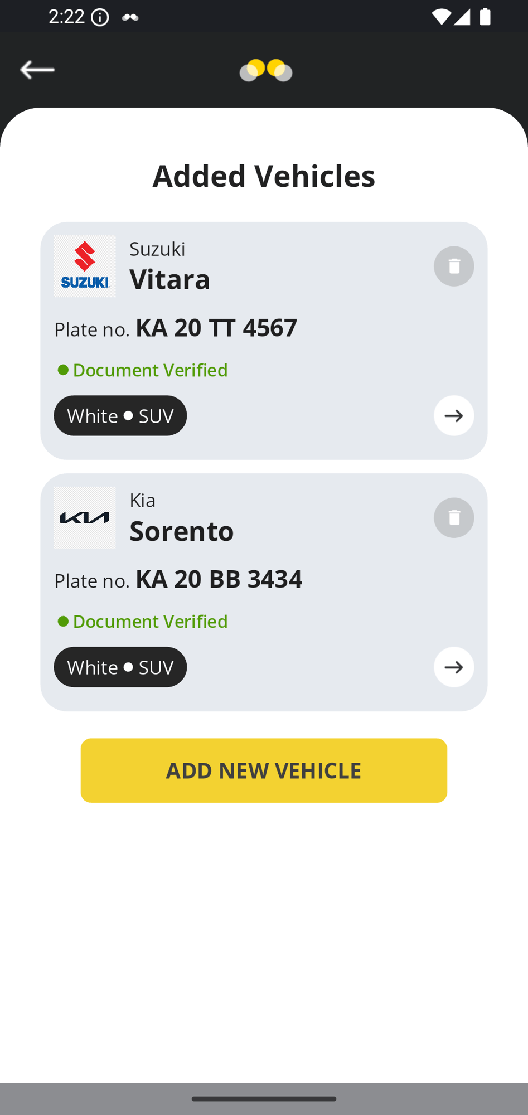Select White SUV tag on Vitara card
The height and width of the screenshot is (1115, 528).
(120, 416)
